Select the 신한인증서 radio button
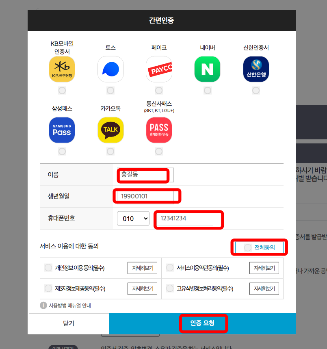This screenshot has height=349, width=327. [x=256, y=91]
